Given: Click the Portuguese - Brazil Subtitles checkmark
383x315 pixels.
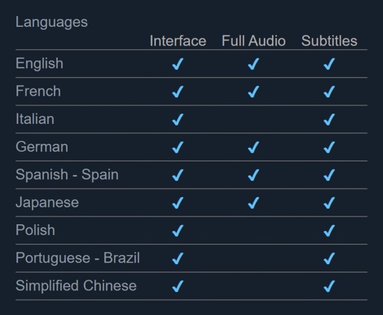Looking at the screenshot, I should click(x=329, y=259).
